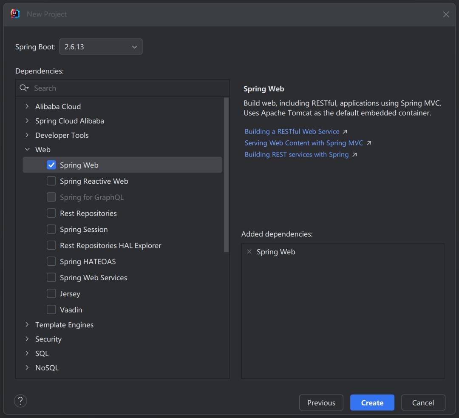Enable Spring HATEOAS
The image size is (459, 418).
[51, 261]
